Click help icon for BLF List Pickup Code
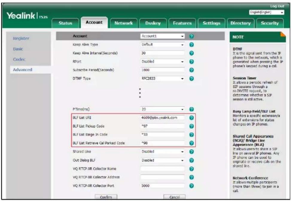This screenshot has width=291, height=201. tap(191, 126)
